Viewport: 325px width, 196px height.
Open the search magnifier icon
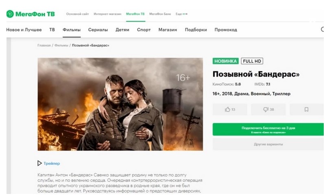(323, 29)
